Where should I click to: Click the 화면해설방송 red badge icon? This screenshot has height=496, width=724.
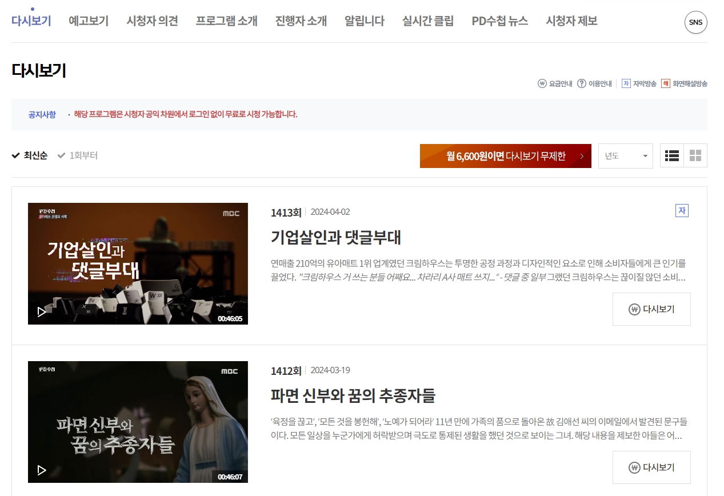coord(664,83)
